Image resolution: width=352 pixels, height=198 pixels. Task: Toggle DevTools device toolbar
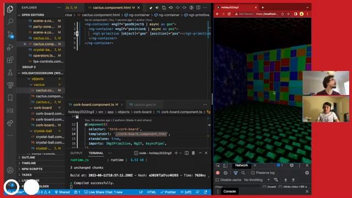[x=225, y=166]
